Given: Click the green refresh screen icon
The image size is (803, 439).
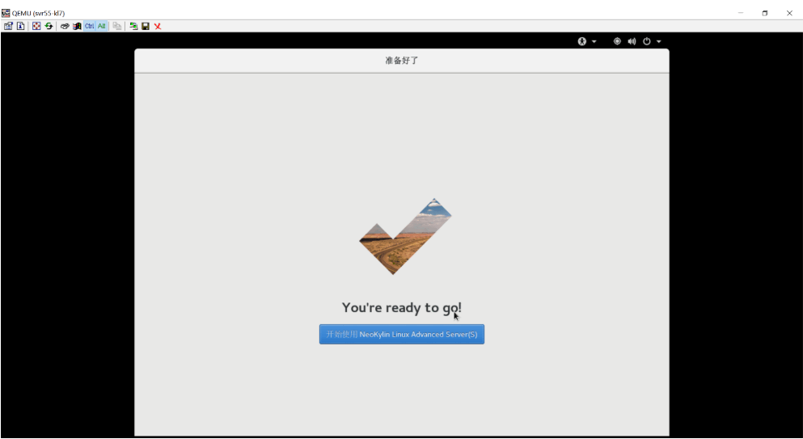Looking at the screenshot, I should 49,26.
